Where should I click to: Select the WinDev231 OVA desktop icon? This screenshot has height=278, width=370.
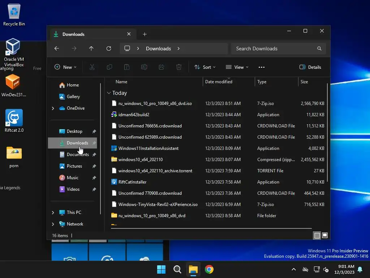coord(13,85)
